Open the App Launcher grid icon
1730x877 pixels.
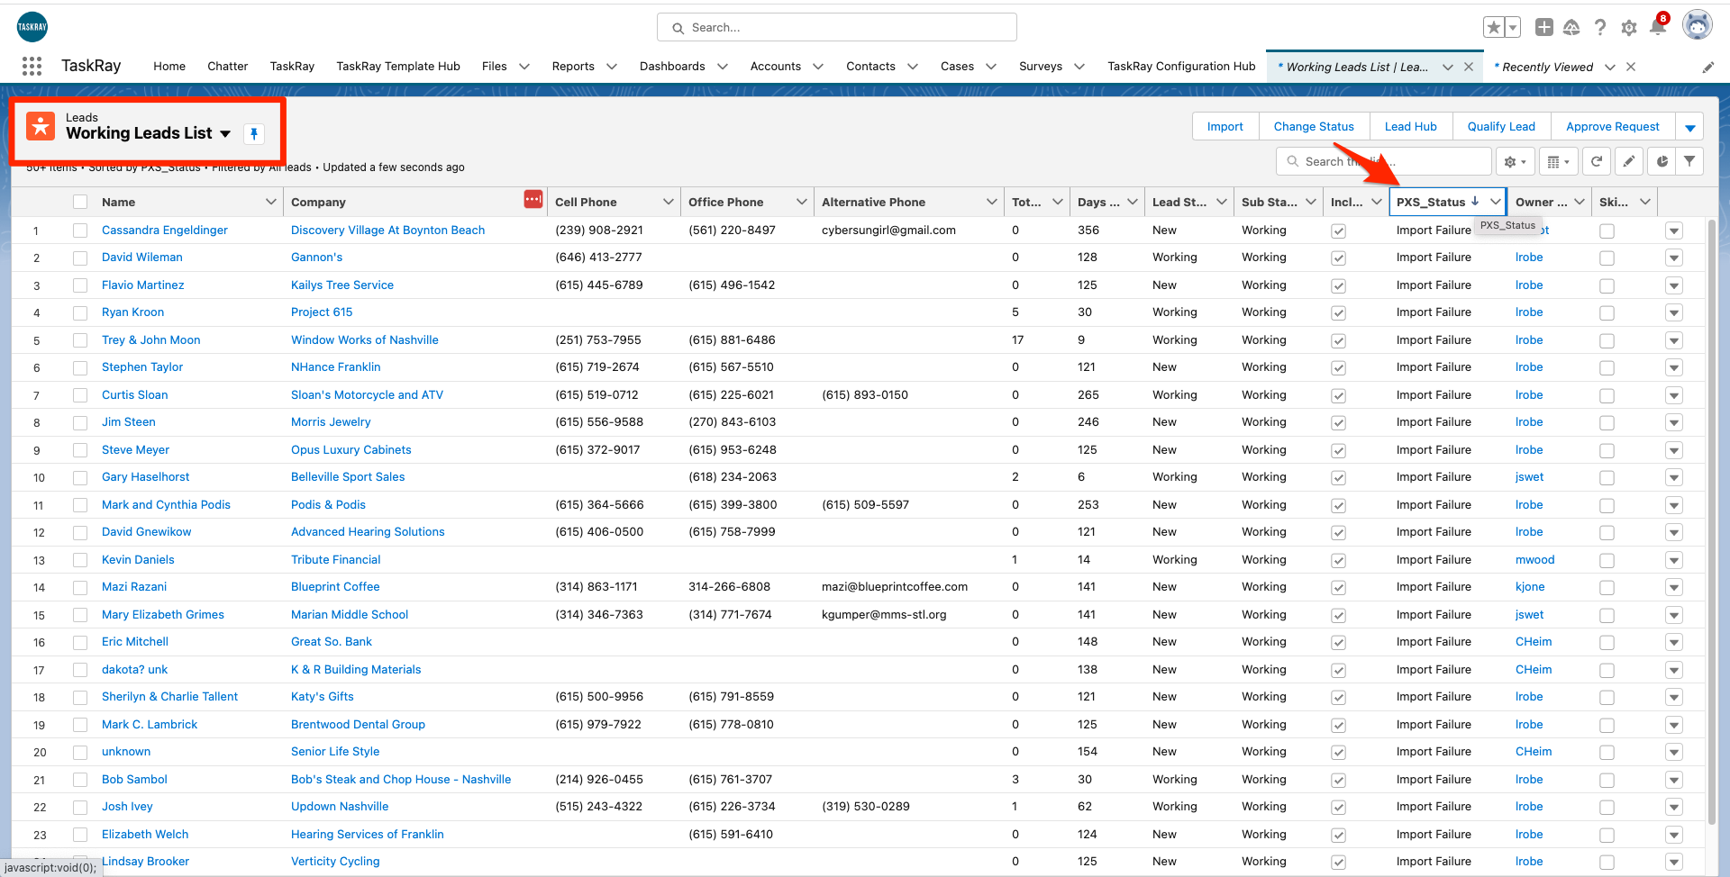[32, 66]
